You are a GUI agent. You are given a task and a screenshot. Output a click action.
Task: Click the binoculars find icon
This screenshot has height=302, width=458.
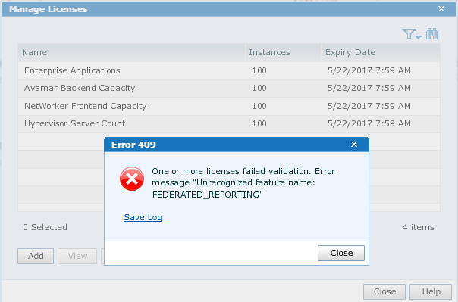(x=431, y=34)
